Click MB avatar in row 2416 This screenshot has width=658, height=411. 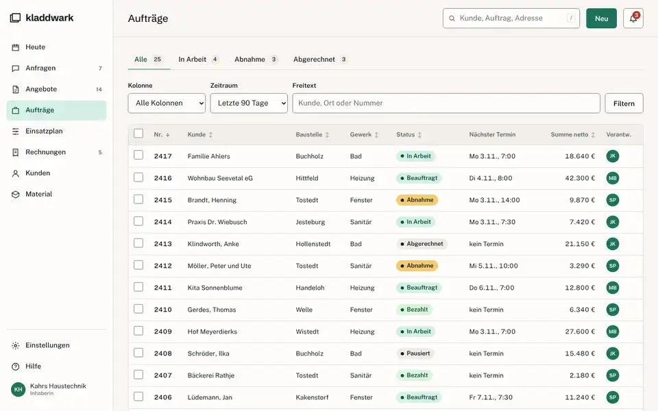(612, 178)
